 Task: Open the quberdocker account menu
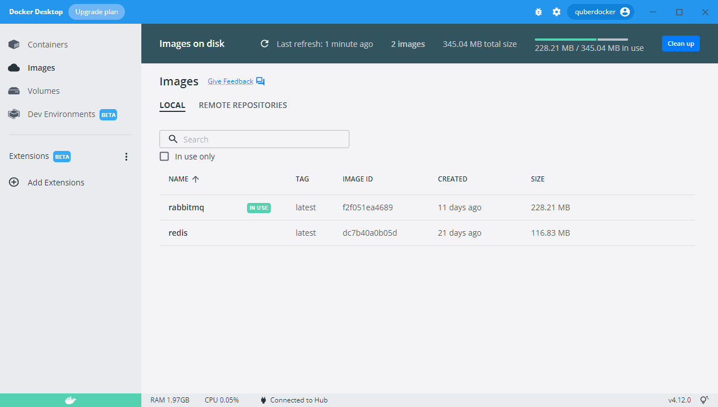[600, 12]
